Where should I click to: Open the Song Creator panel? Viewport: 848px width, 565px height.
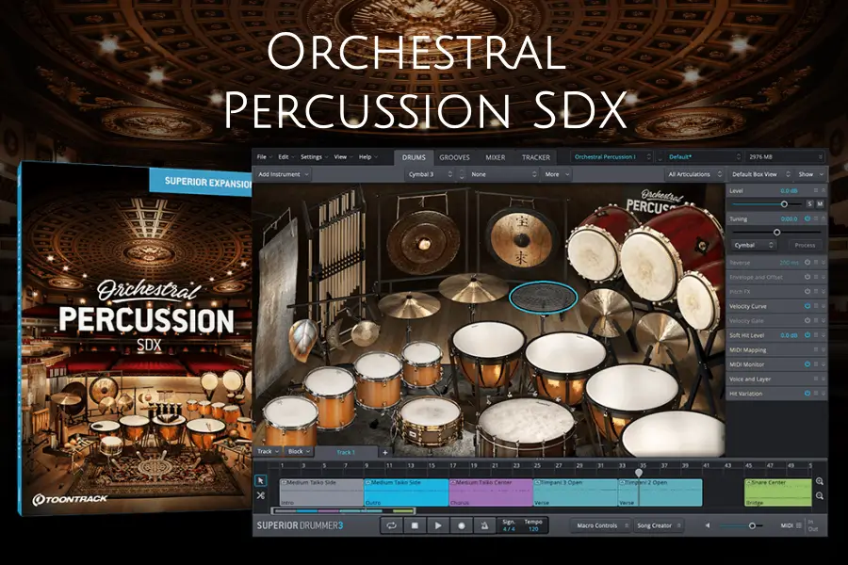coord(659,525)
